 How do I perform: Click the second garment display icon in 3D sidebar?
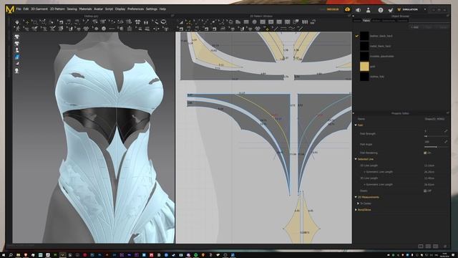pos(17,44)
